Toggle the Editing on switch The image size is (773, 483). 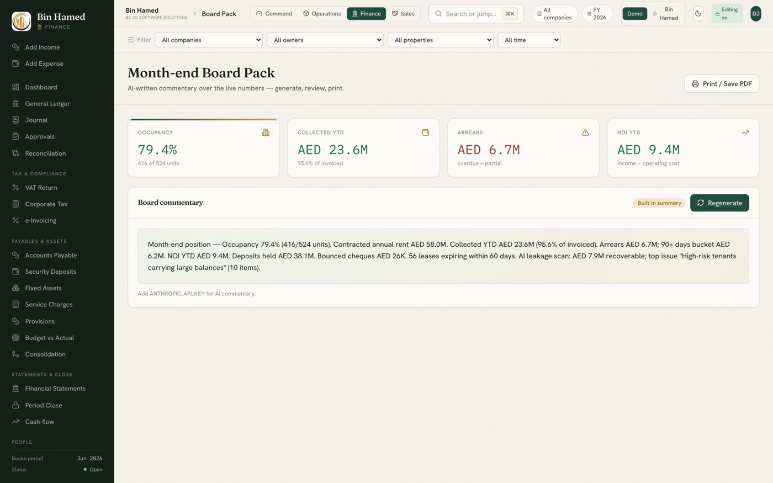(x=727, y=14)
